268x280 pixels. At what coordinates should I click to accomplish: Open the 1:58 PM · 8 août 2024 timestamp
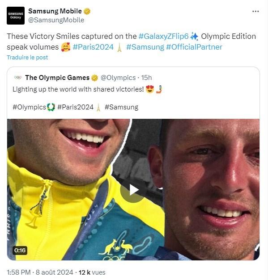click(x=40, y=272)
